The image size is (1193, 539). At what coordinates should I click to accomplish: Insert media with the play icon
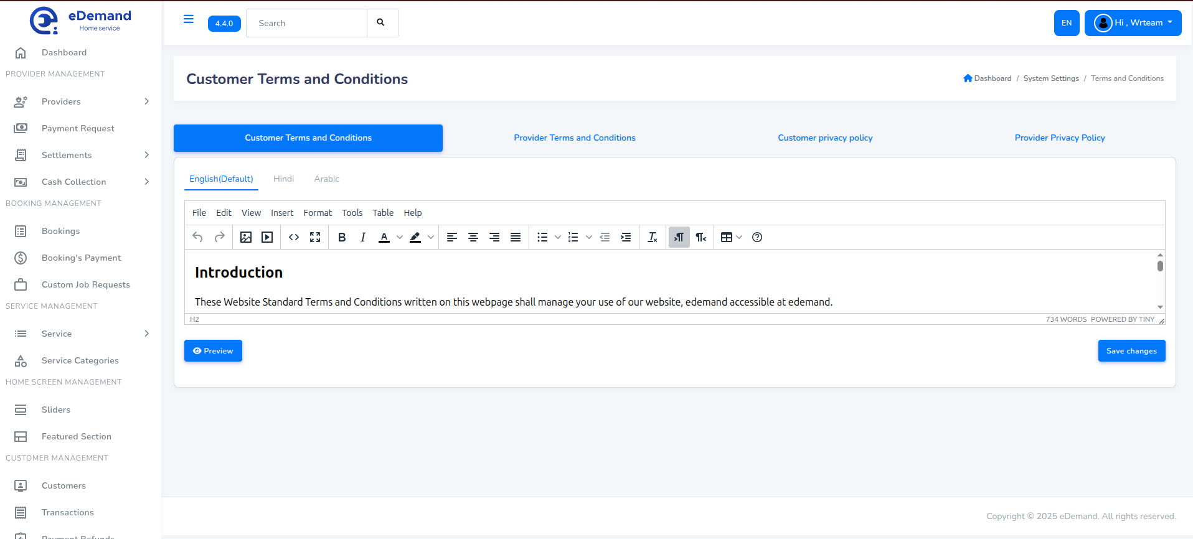(x=267, y=237)
